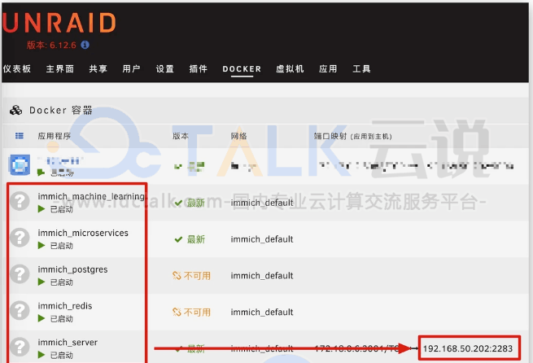The image size is (533, 363).
Task: Click the 端口映射 column header
Action: coord(353,136)
